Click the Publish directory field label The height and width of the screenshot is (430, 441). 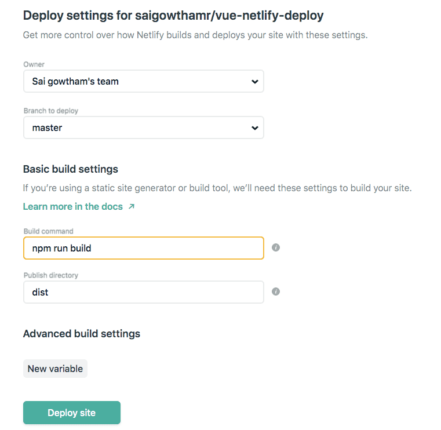tap(50, 275)
